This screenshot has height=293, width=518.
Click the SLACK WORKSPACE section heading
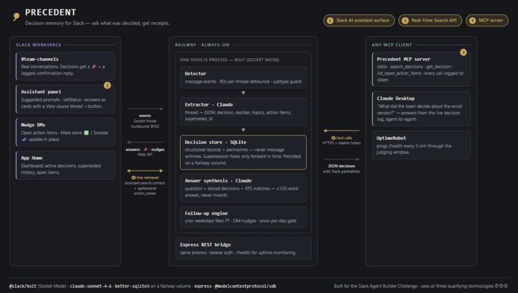(x=39, y=45)
